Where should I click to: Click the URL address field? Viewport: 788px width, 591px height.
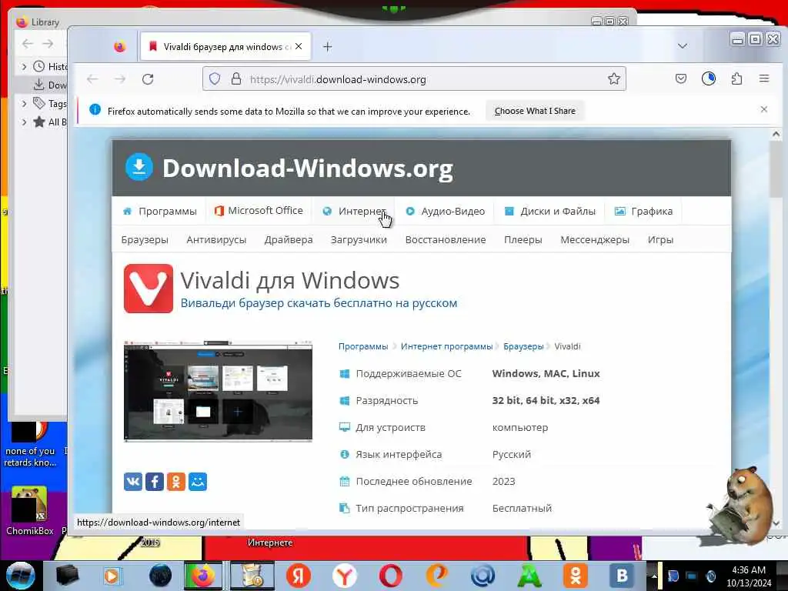415,79
